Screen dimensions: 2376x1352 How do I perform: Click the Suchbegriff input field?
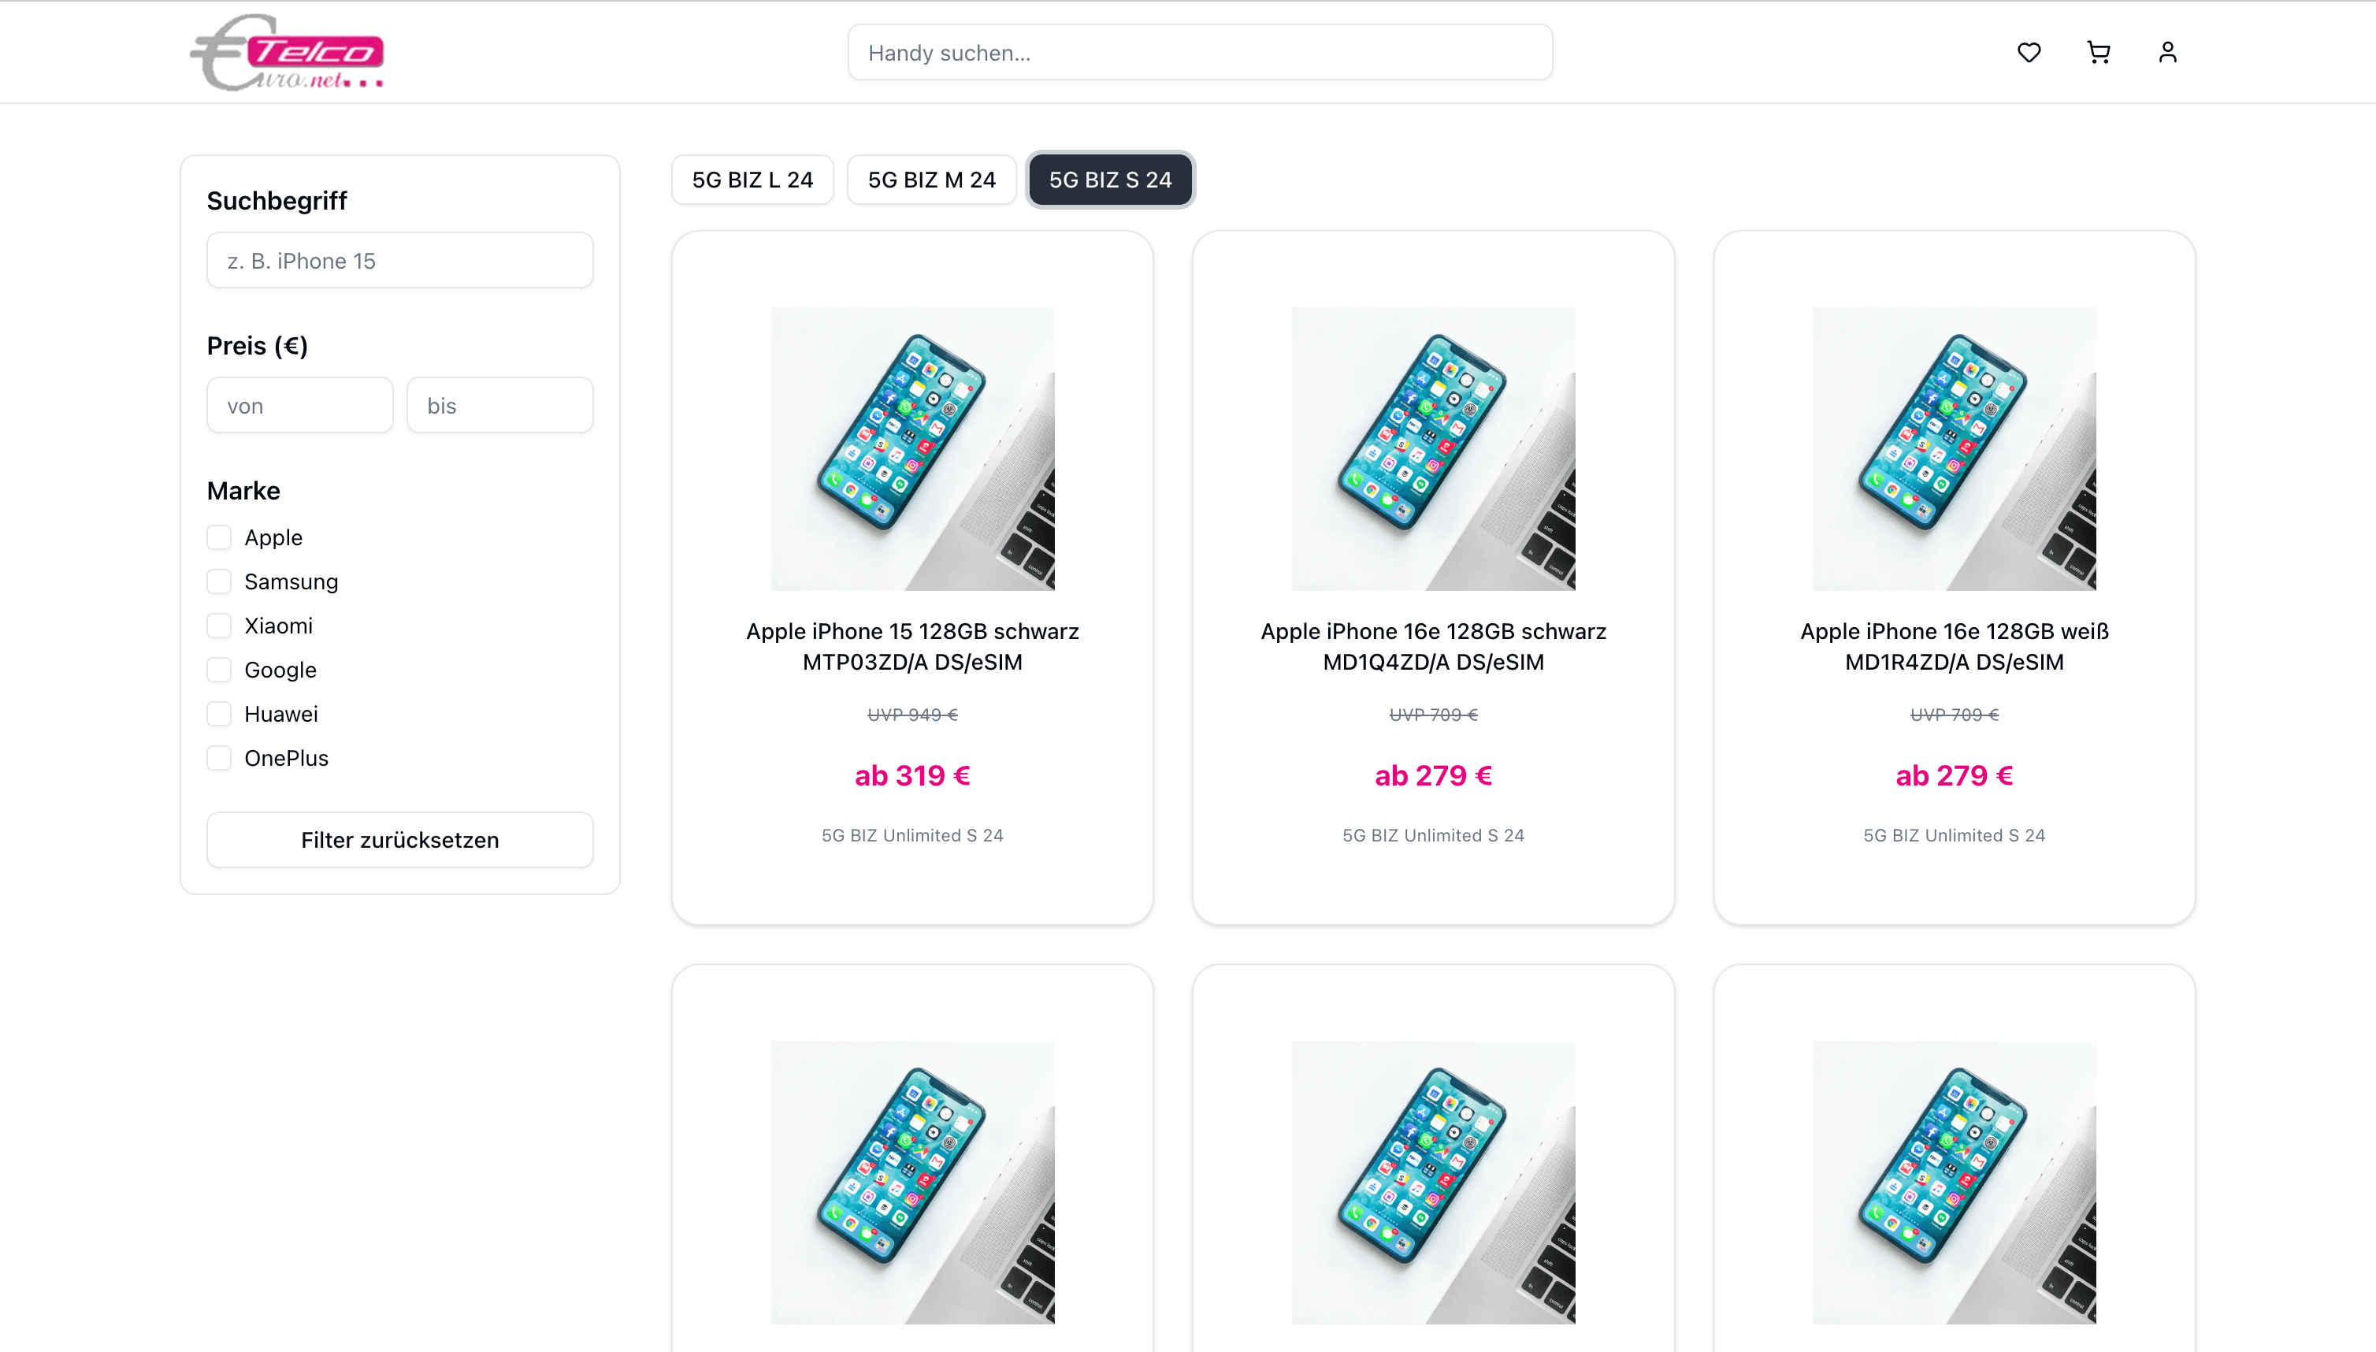(x=399, y=260)
